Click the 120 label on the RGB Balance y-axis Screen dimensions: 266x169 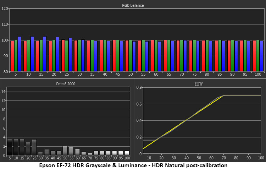click(x=5, y=9)
